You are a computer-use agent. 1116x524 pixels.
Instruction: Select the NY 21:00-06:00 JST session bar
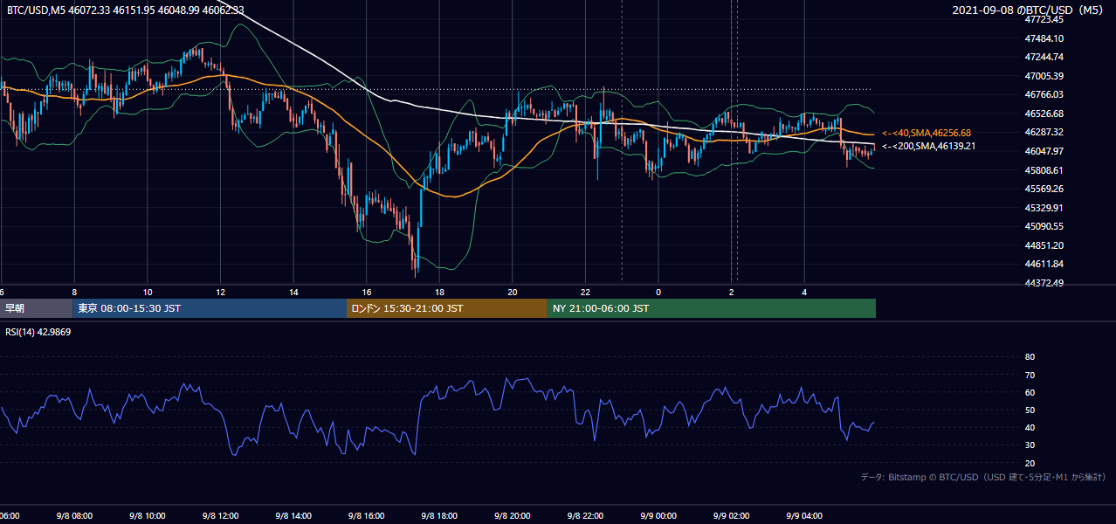click(x=712, y=308)
